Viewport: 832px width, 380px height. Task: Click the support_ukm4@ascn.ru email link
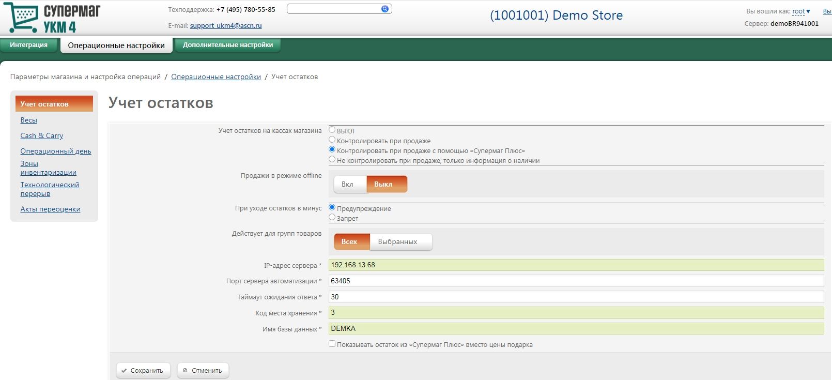coord(226,25)
